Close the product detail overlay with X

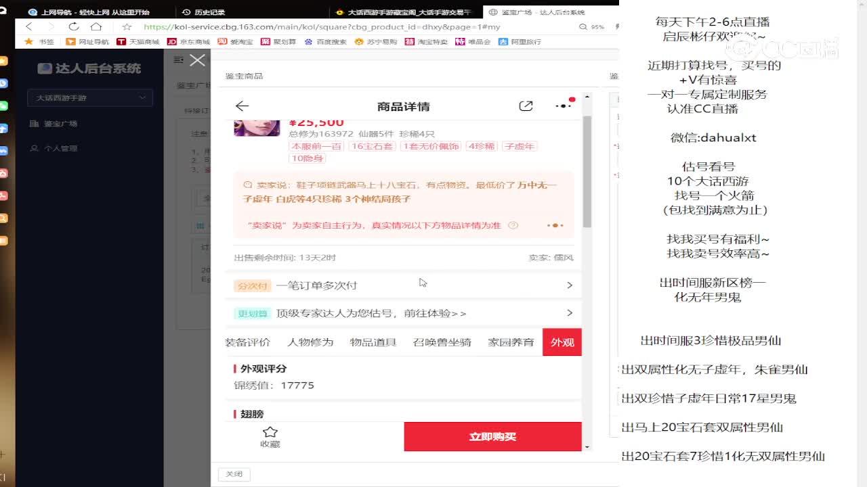[197, 60]
